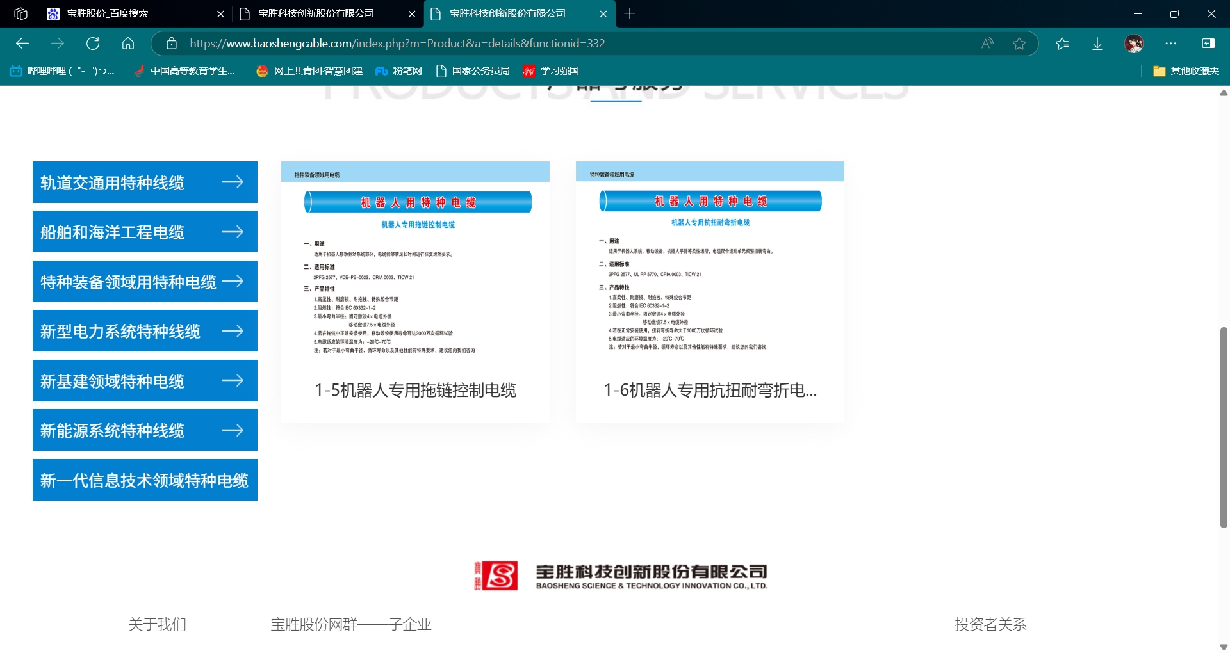
Task: Open the Settings and more menu
Action: (1171, 44)
